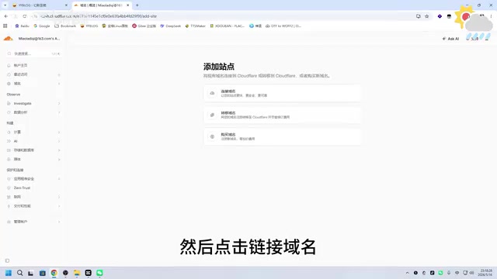Choose the buy domain (购买域名) option card
Screen dimensions: 497x279
282,136
